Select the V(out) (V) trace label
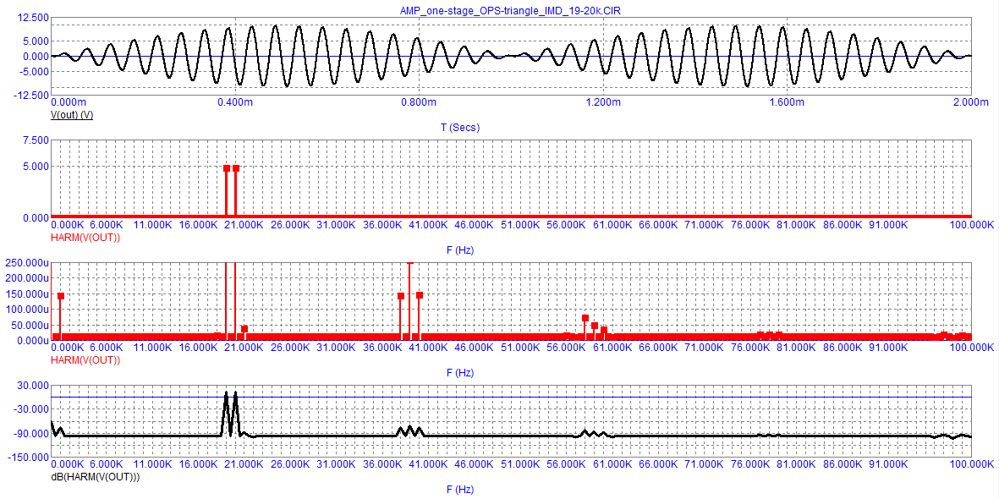Viewport: 999px width, 499px height. (x=72, y=114)
